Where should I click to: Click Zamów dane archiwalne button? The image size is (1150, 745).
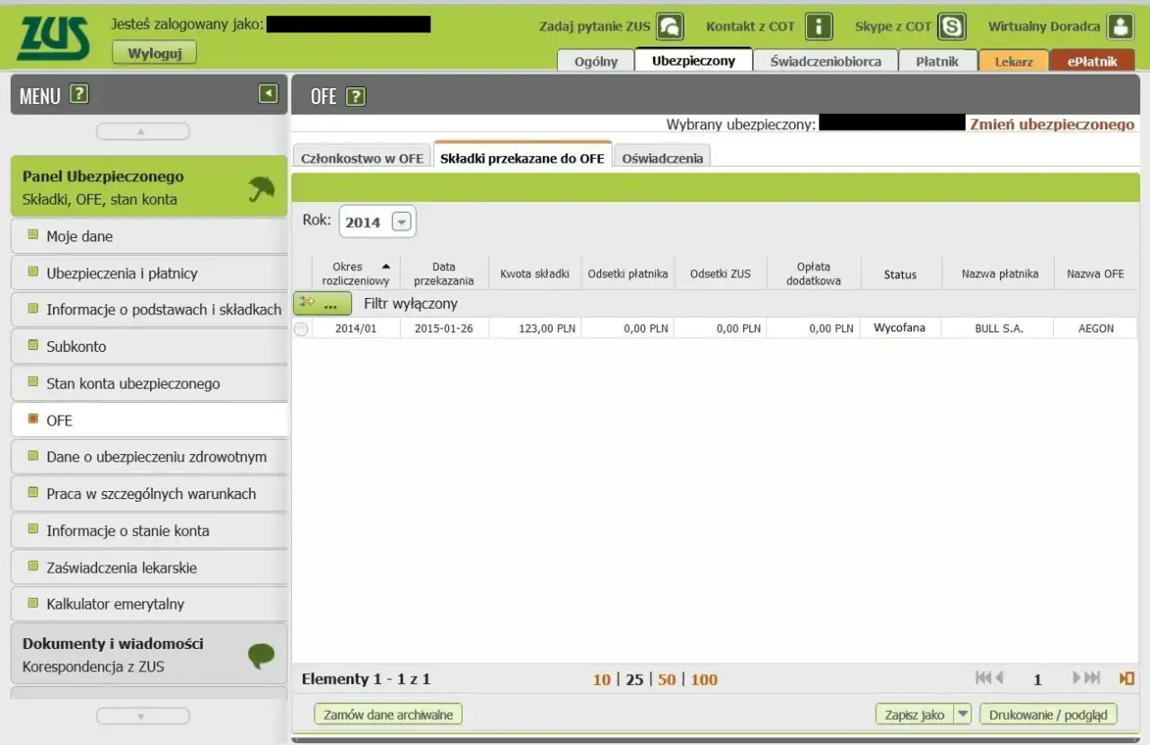388,714
